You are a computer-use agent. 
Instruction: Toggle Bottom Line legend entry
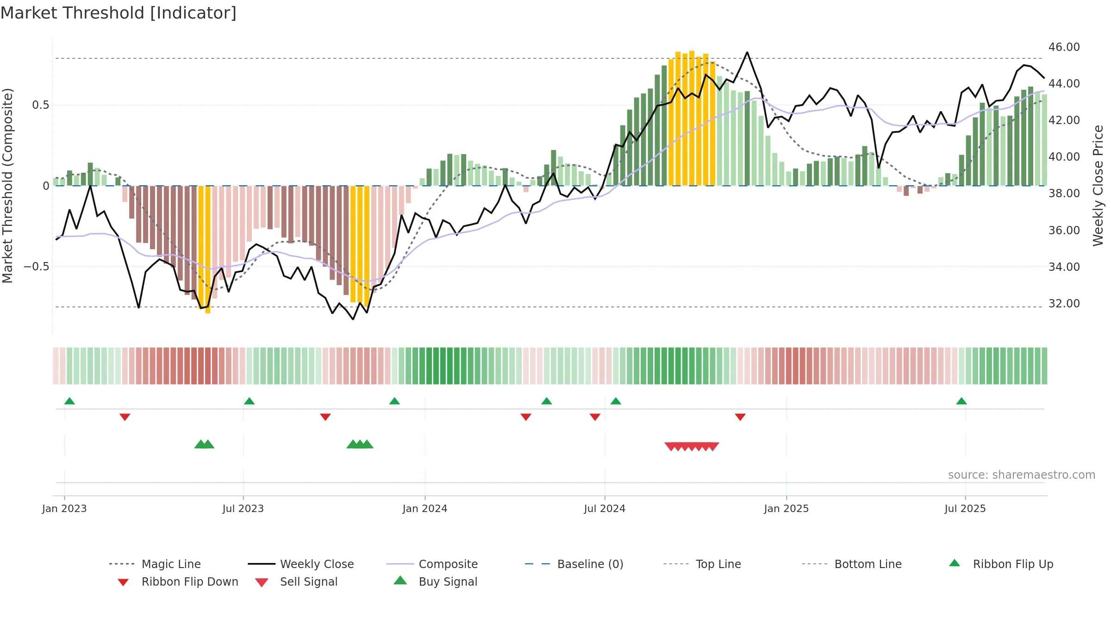coord(852,564)
